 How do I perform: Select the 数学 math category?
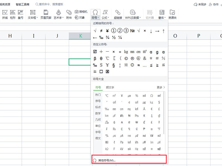(98, 113)
